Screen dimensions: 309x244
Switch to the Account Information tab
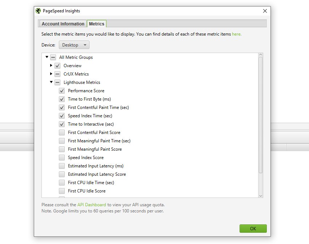63,24
